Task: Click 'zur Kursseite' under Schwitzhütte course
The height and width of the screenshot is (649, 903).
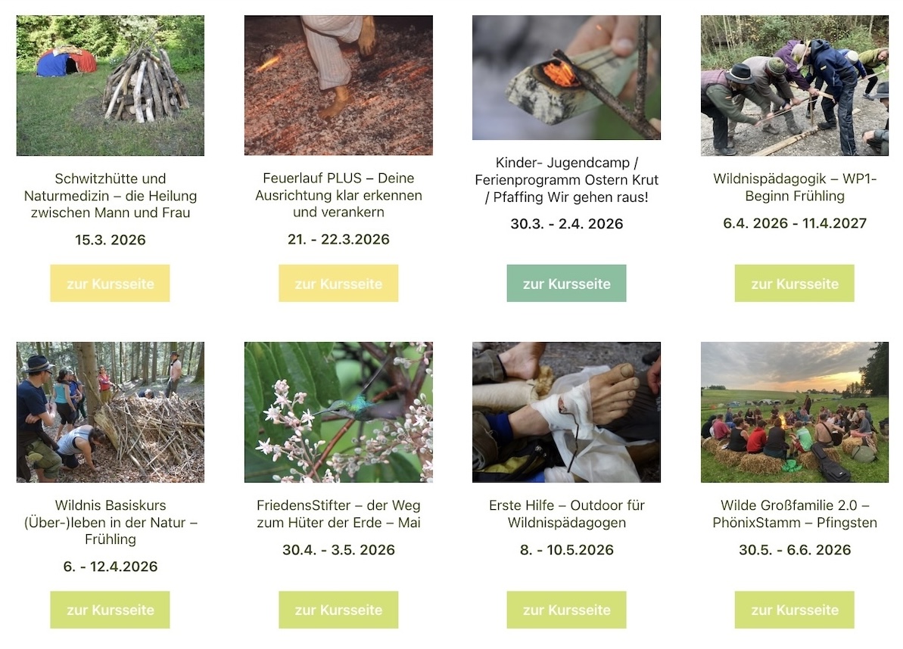Action: [x=110, y=283]
